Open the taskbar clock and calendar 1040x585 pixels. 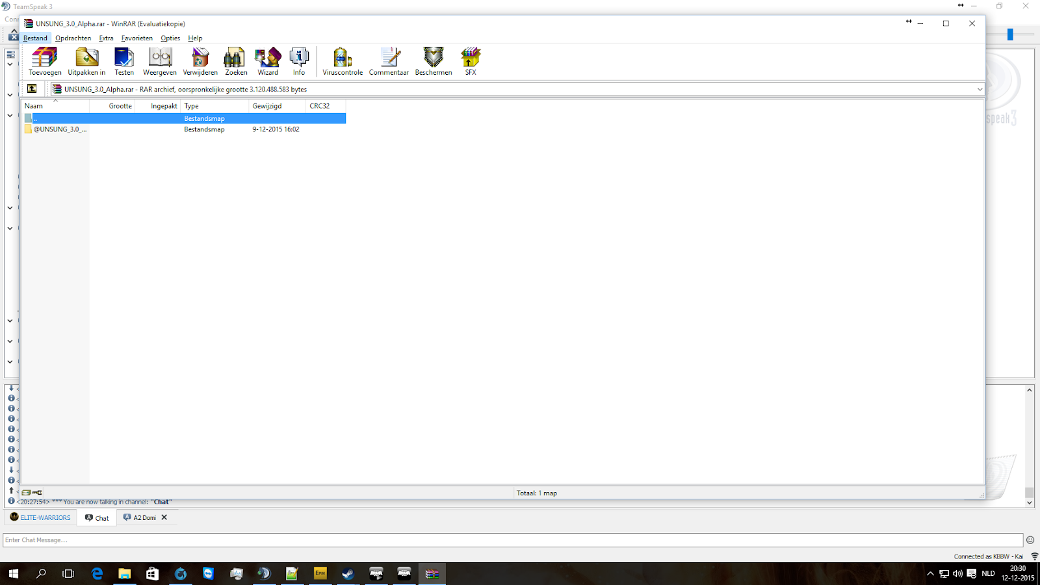click(x=1017, y=573)
